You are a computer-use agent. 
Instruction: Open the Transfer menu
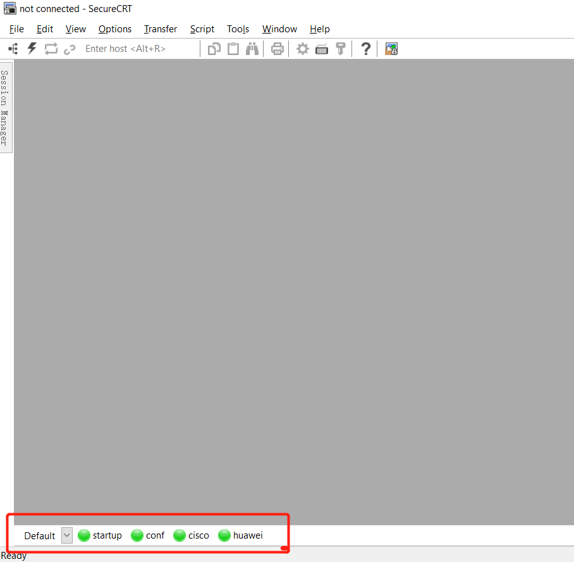coord(161,29)
